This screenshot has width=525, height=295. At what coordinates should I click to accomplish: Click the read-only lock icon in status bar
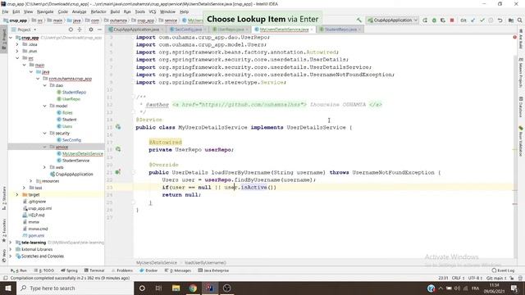click(x=512, y=278)
